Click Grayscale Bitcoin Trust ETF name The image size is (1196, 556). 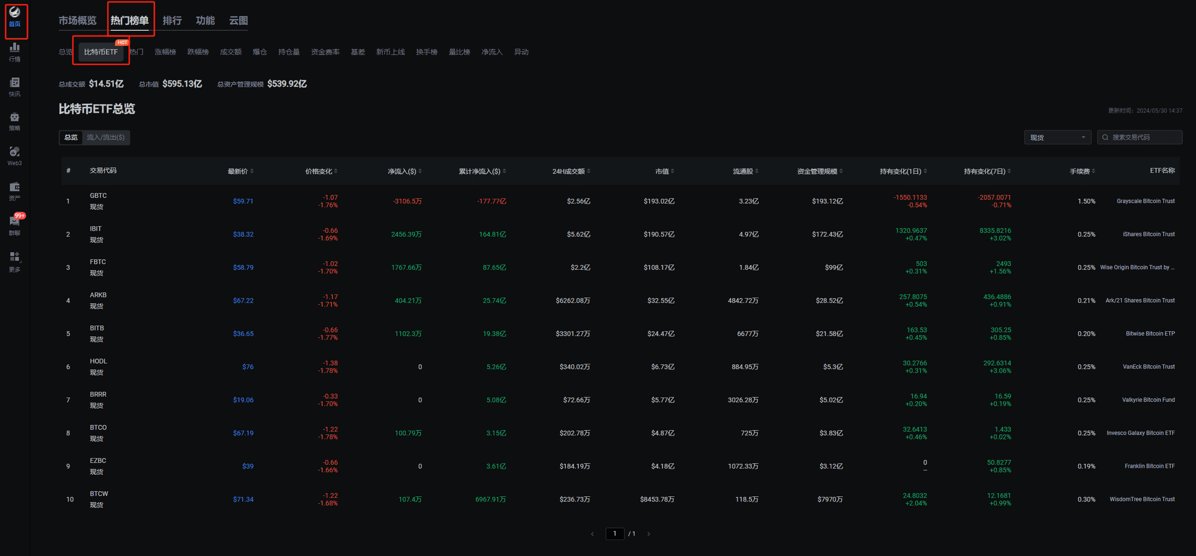1146,201
